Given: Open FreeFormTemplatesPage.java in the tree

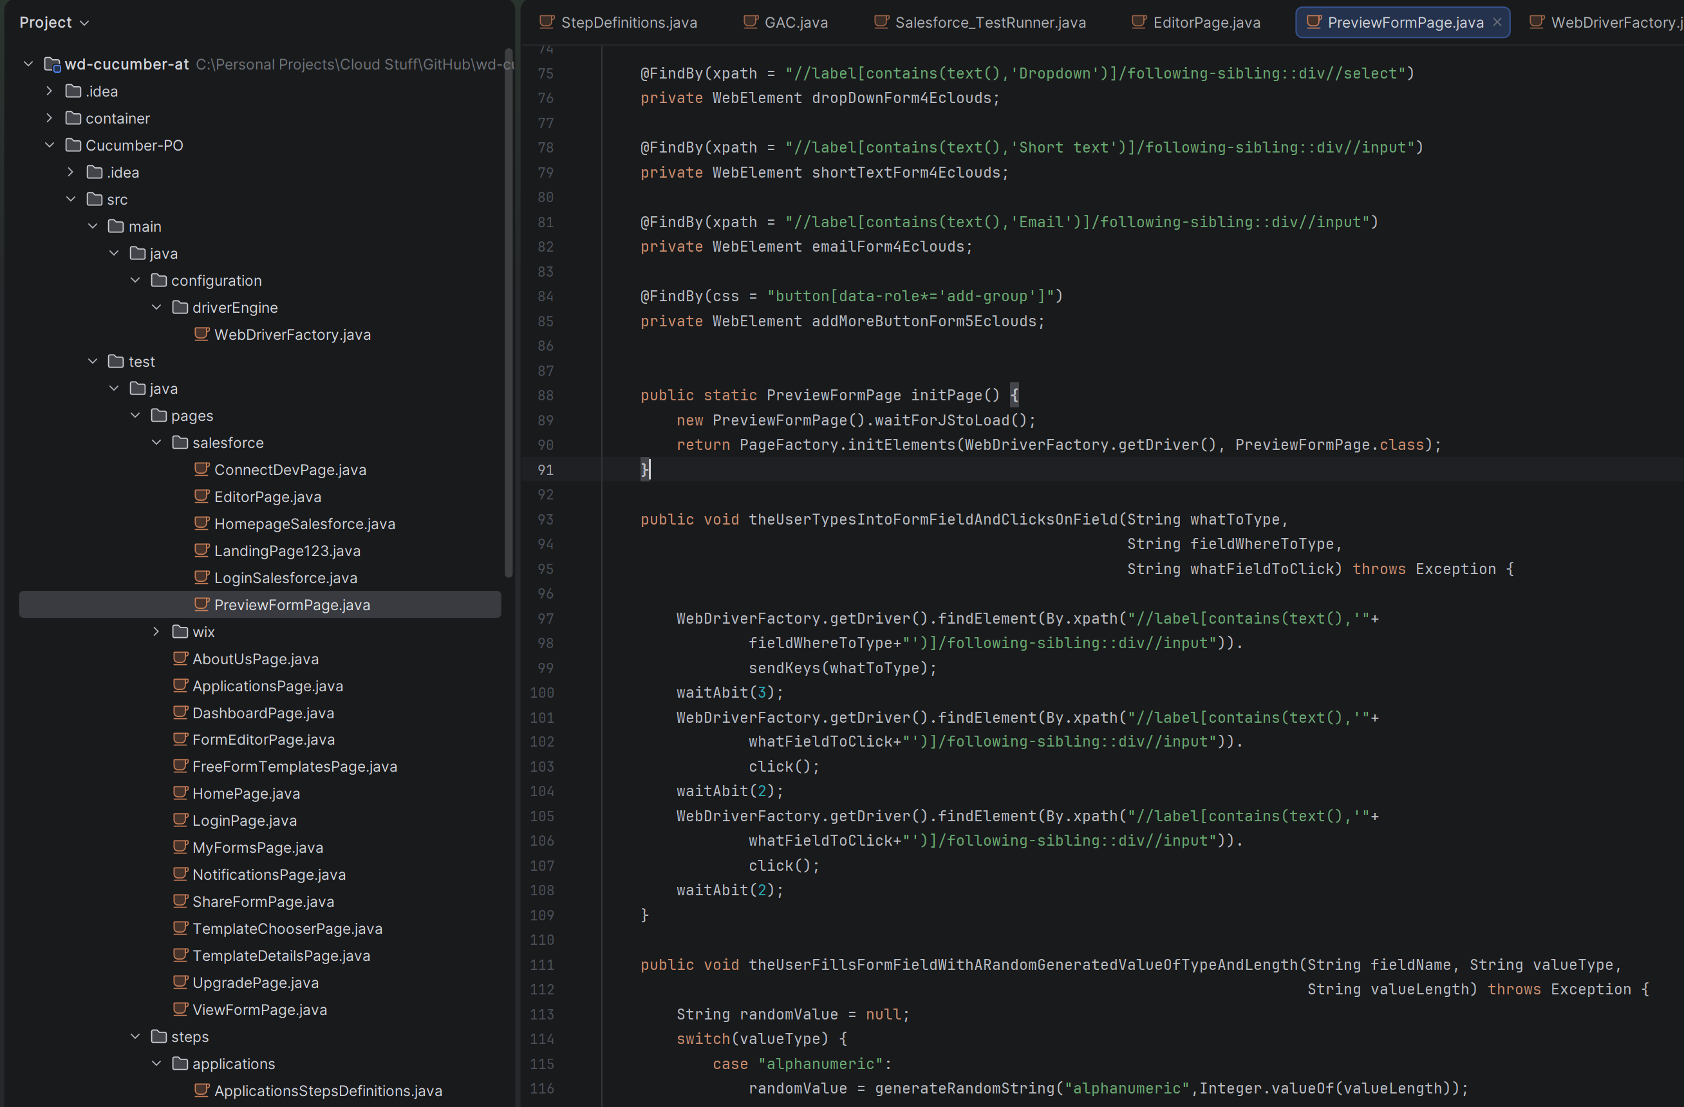Looking at the screenshot, I should tap(294, 766).
